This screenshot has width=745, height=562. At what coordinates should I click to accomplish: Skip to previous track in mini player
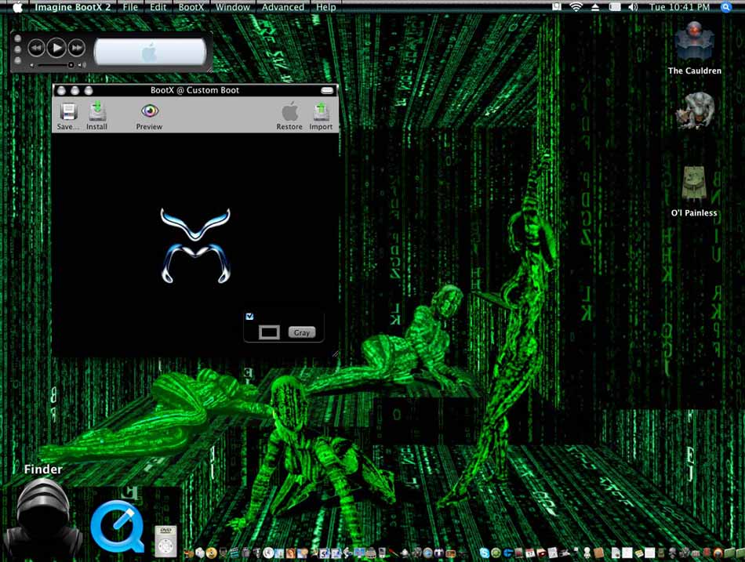point(36,48)
